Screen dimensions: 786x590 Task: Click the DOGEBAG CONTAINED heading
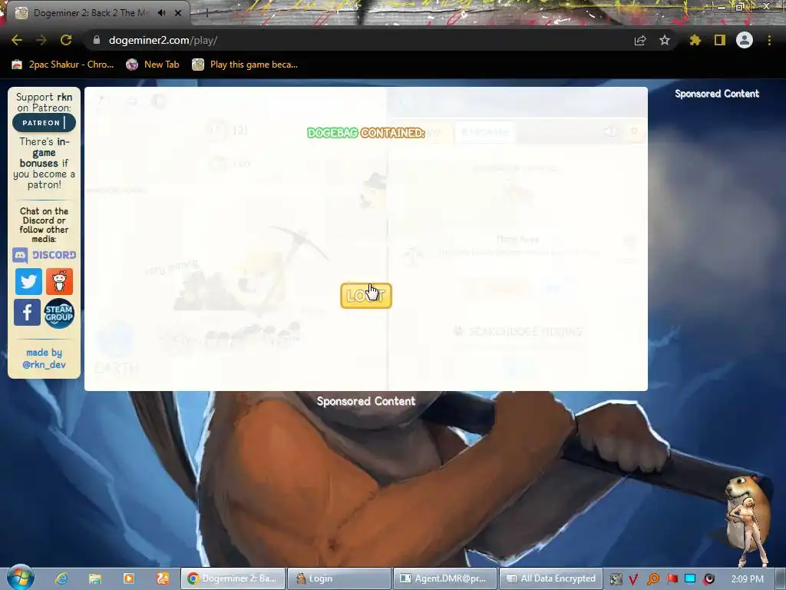pos(366,132)
